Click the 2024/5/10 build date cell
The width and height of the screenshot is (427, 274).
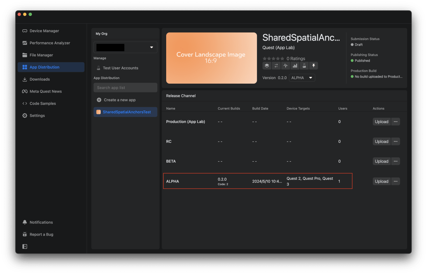click(x=267, y=181)
